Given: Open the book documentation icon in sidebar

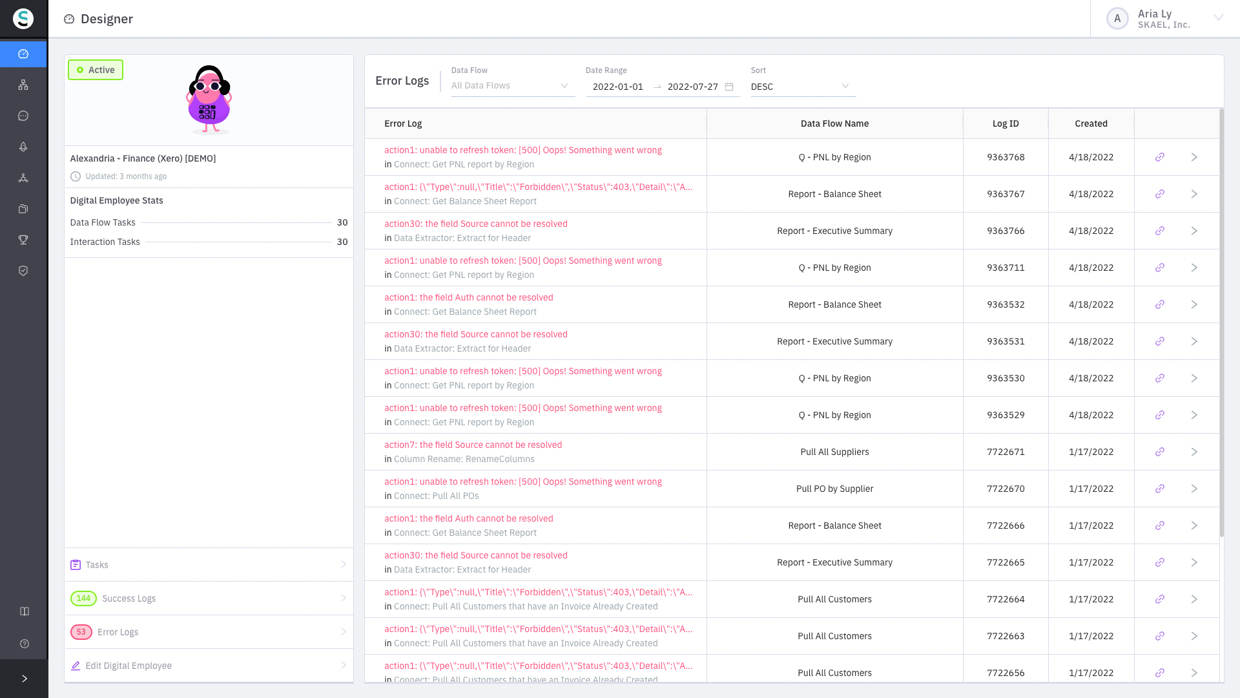Looking at the screenshot, I should [25, 611].
